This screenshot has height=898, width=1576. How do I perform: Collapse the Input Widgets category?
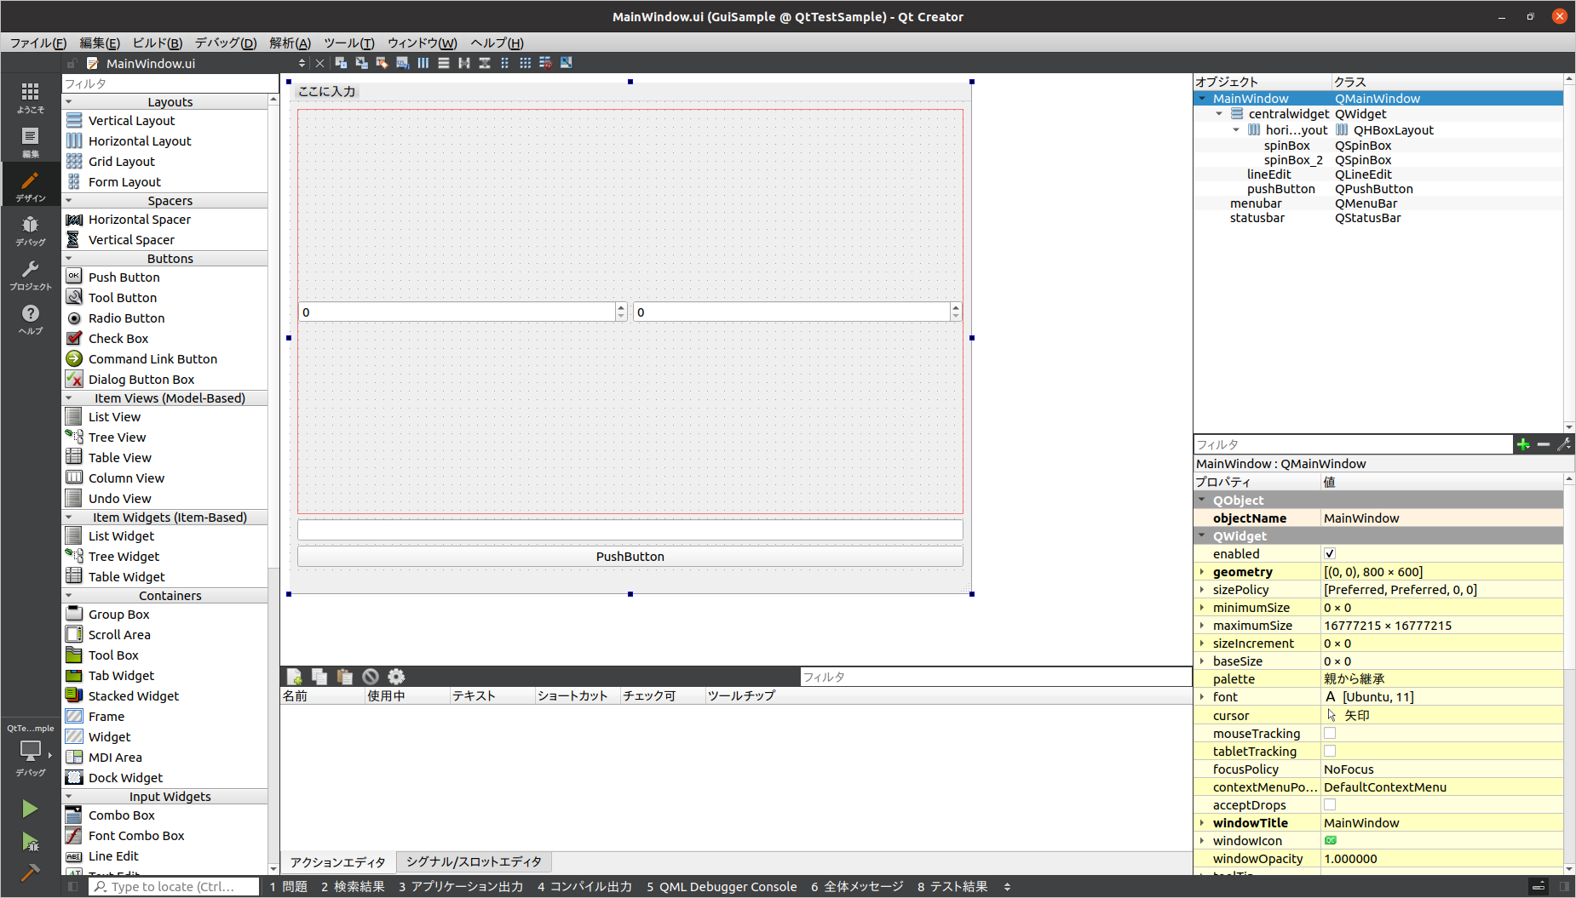point(69,797)
